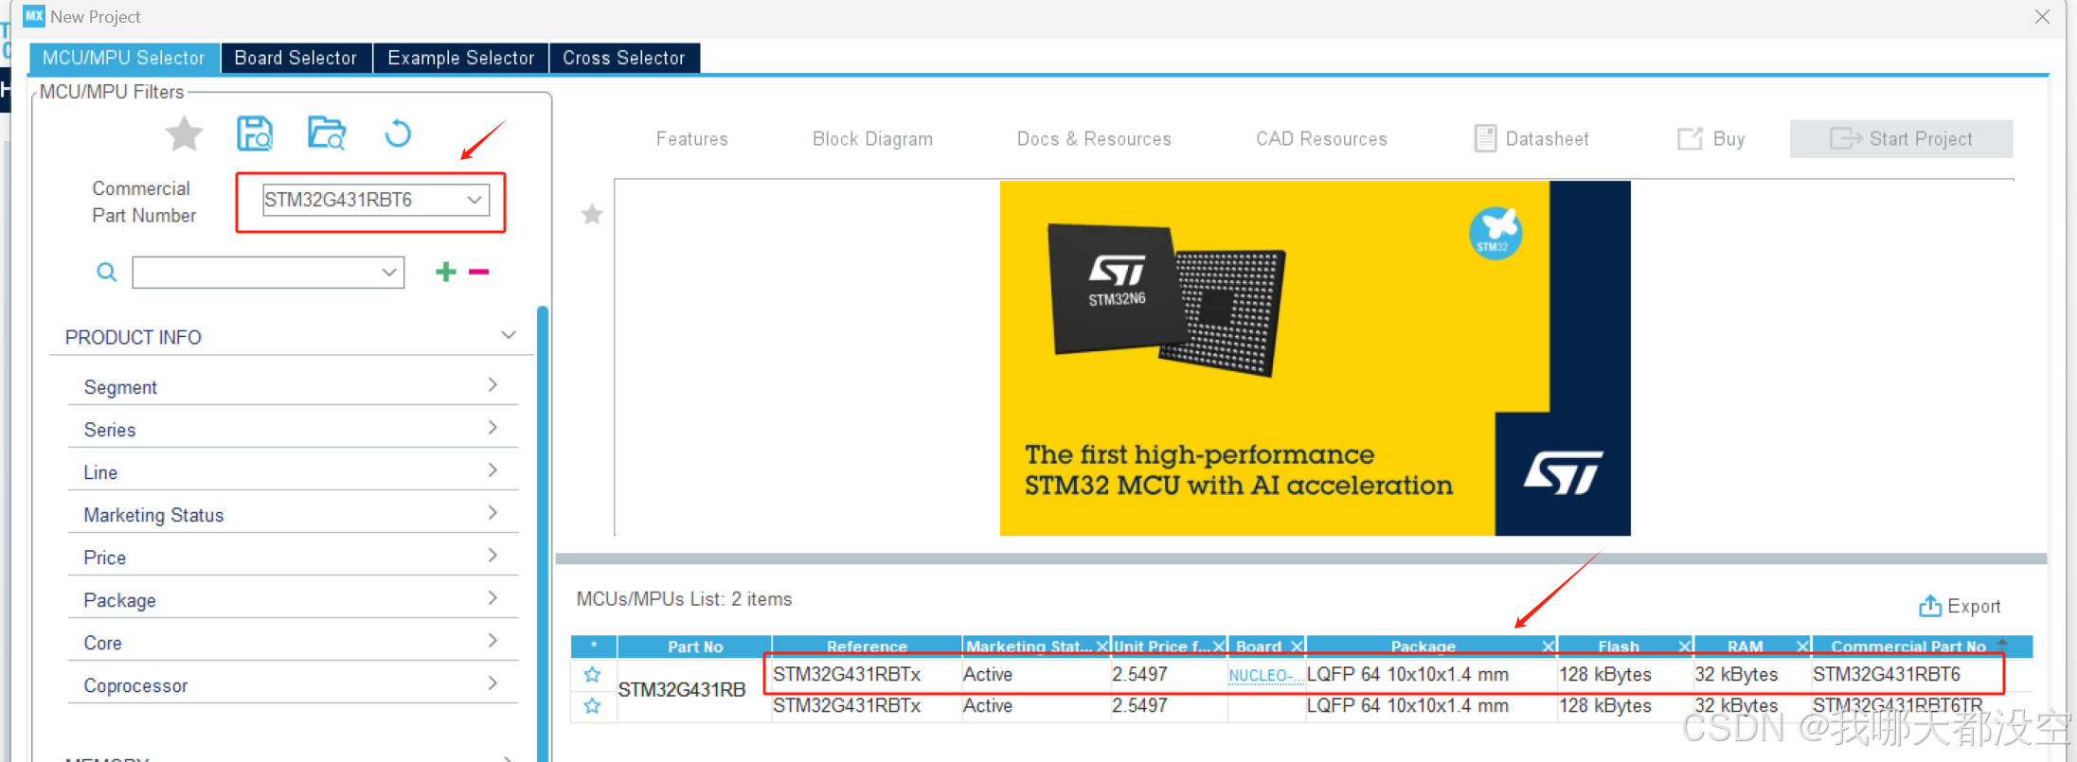Open the Commercial Part Number dropdown
The height and width of the screenshot is (762, 2077).
coord(474,200)
